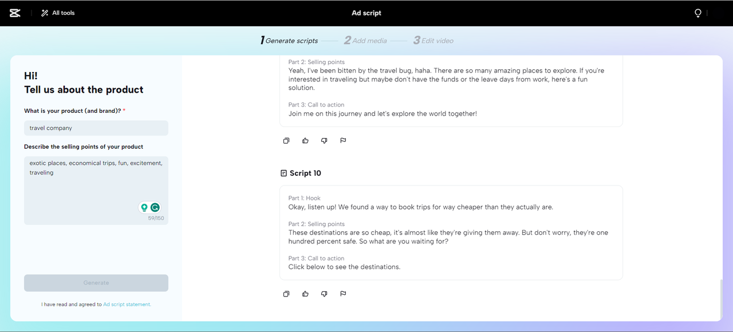Click the Grammarly icon in the selling points box
This screenshot has width=733, height=332.
pyautogui.click(x=155, y=207)
